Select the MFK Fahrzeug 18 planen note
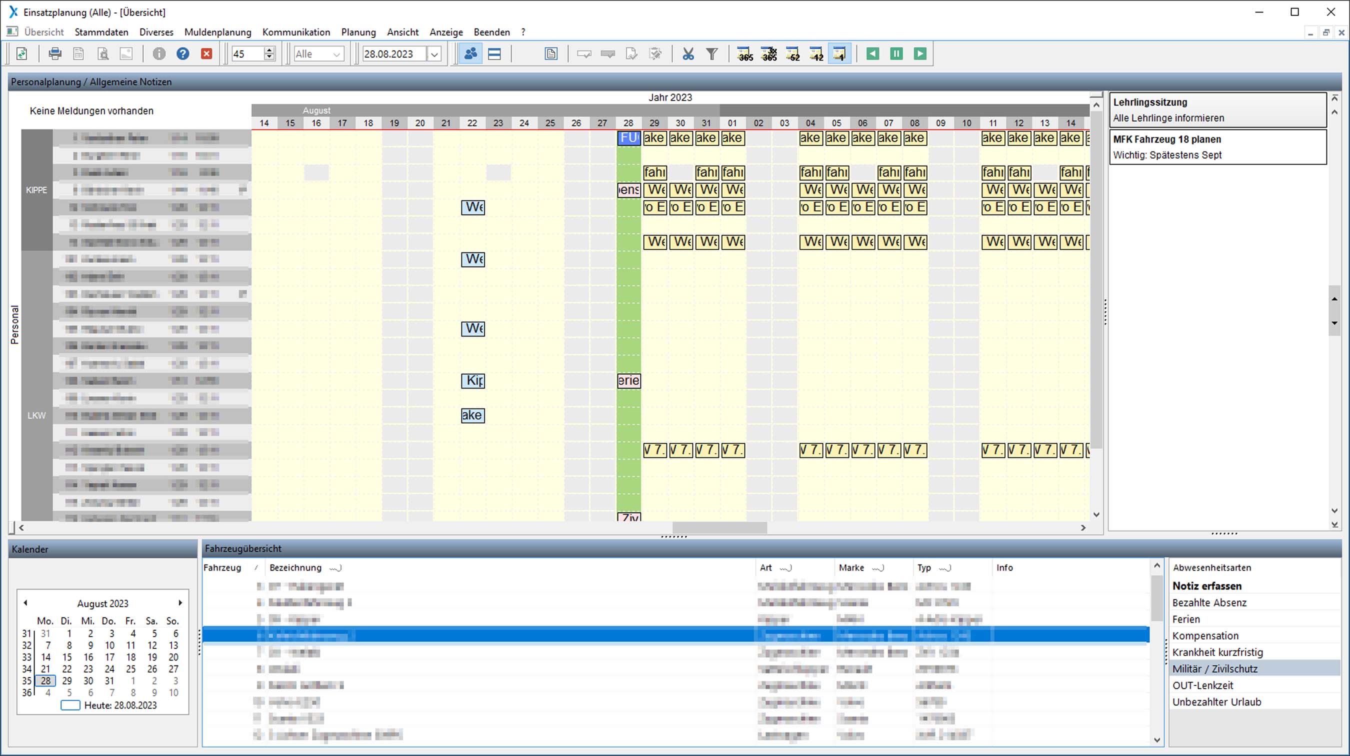Screen dimensions: 1350x756 click(1217, 147)
